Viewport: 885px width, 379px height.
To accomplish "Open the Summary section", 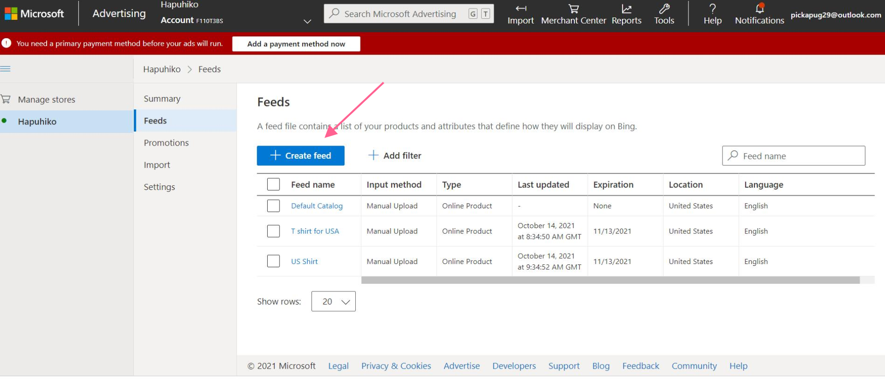I will coord(162,99).
